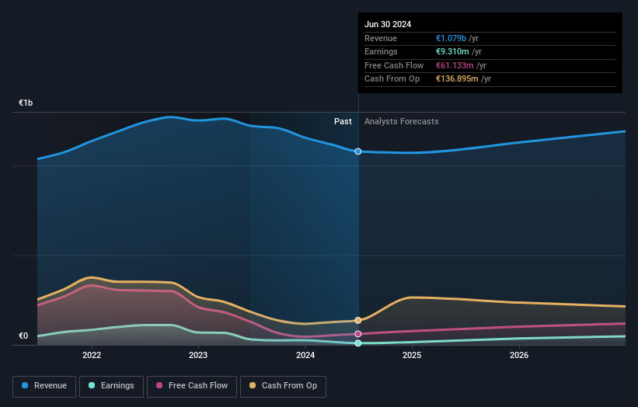Toggle the Cash From Op legend series
638x407 pixels.
pyautogui.click(x=283, y=386)
